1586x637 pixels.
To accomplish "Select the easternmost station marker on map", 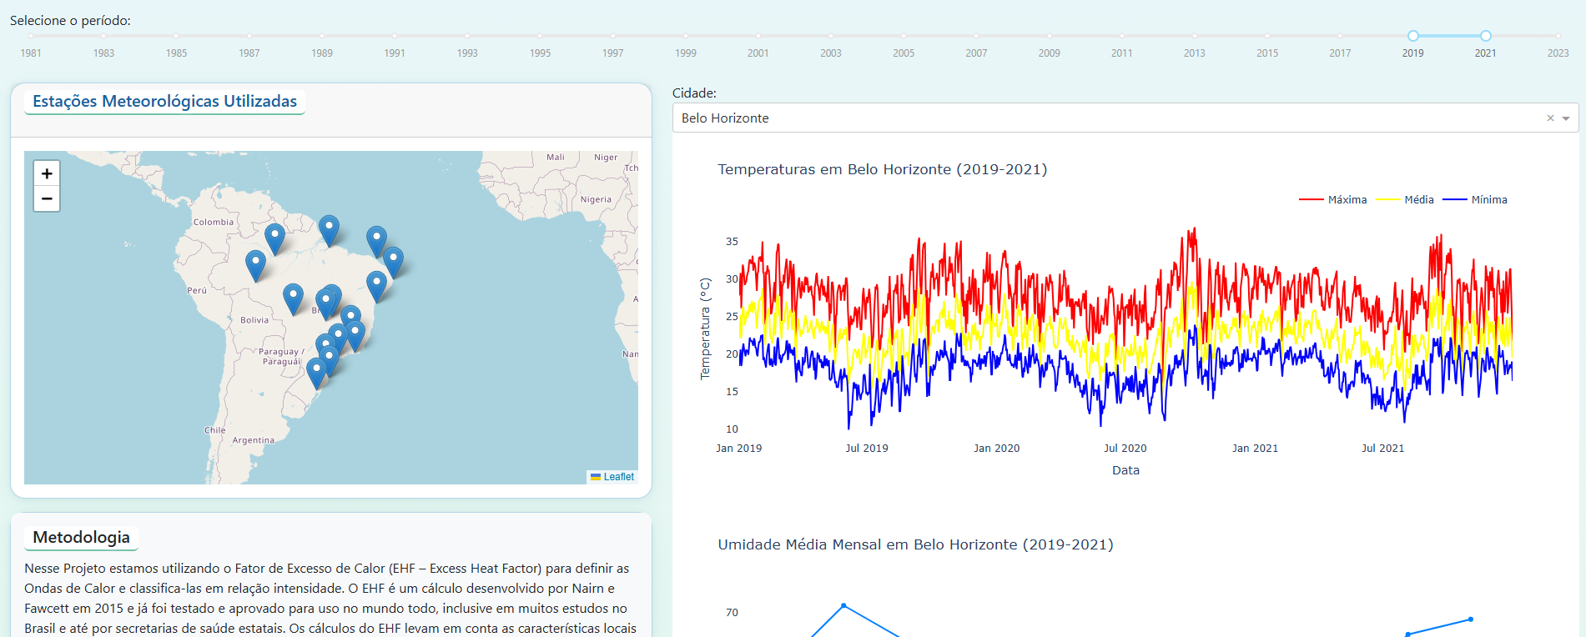I will [393, 260].
